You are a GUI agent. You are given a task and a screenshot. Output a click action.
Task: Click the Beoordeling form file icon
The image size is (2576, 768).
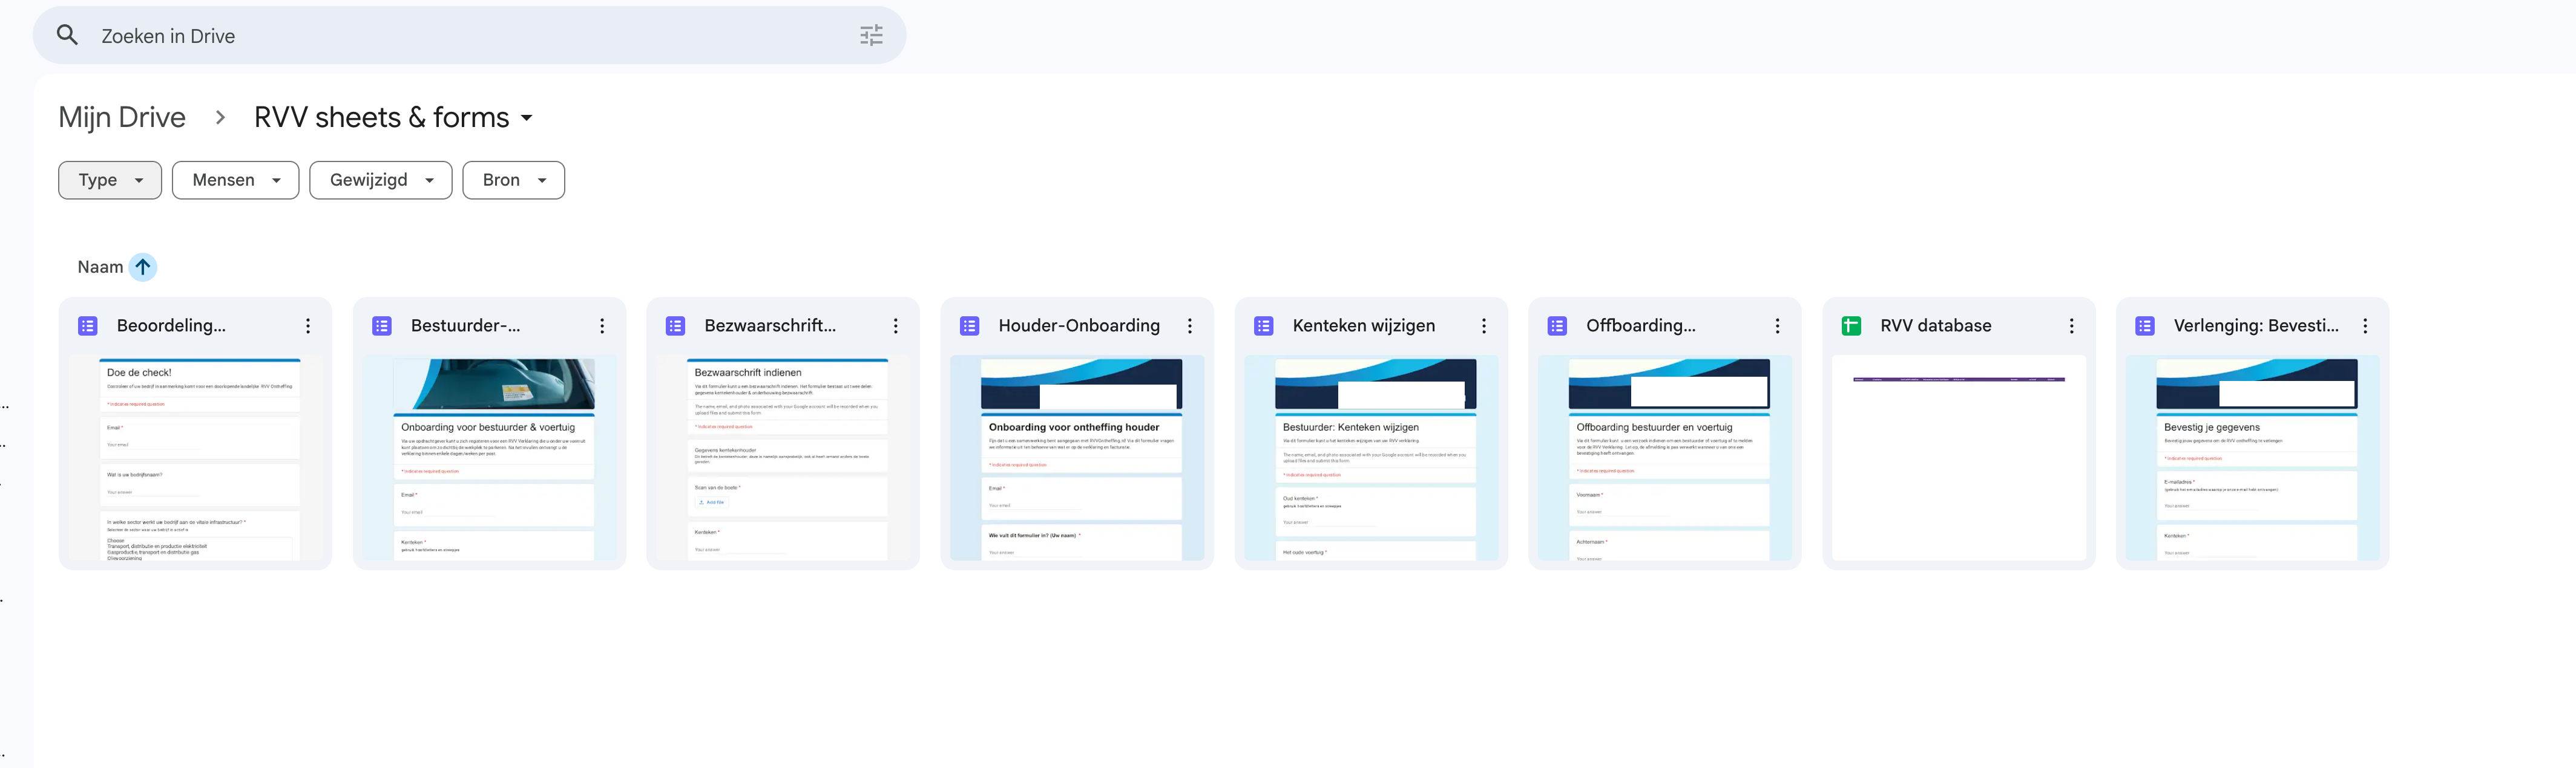pos(88,327)
